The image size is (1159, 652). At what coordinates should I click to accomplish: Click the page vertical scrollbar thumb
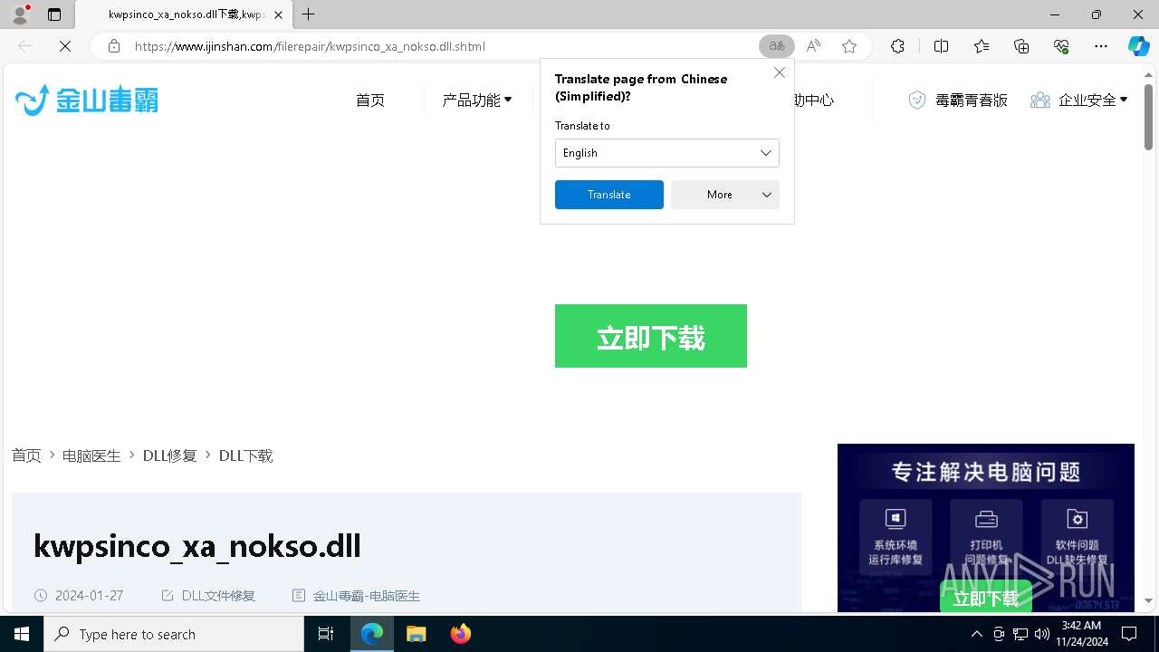(x=1148, y=118)
